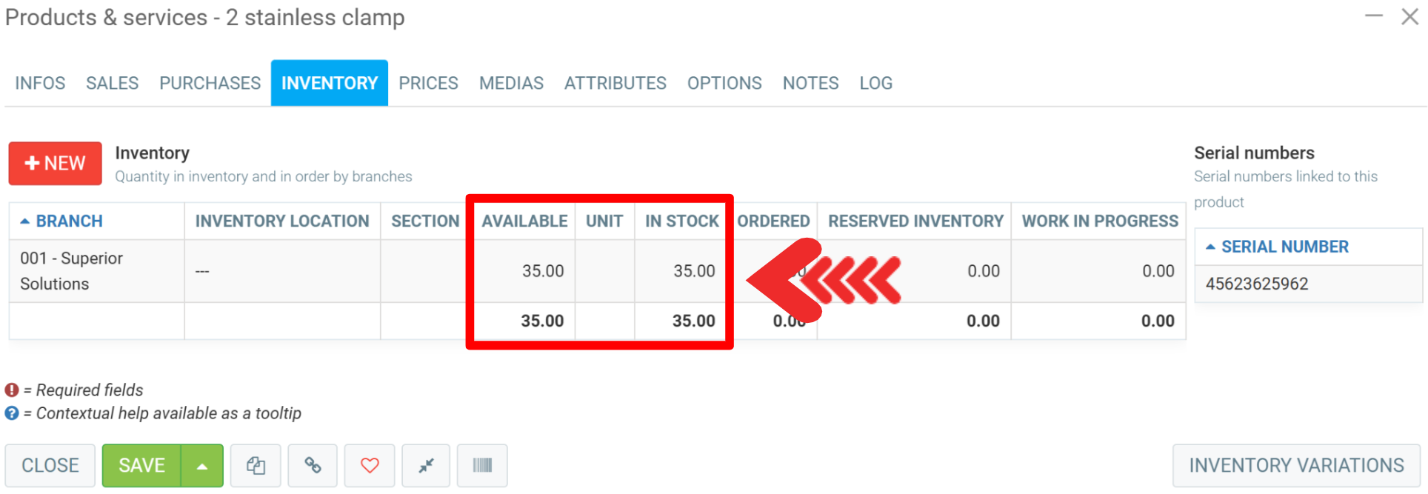Screen dimensions: 1428x494
Task: Select the 001 - Superior Solutions branch row
Action: point(71,271)
